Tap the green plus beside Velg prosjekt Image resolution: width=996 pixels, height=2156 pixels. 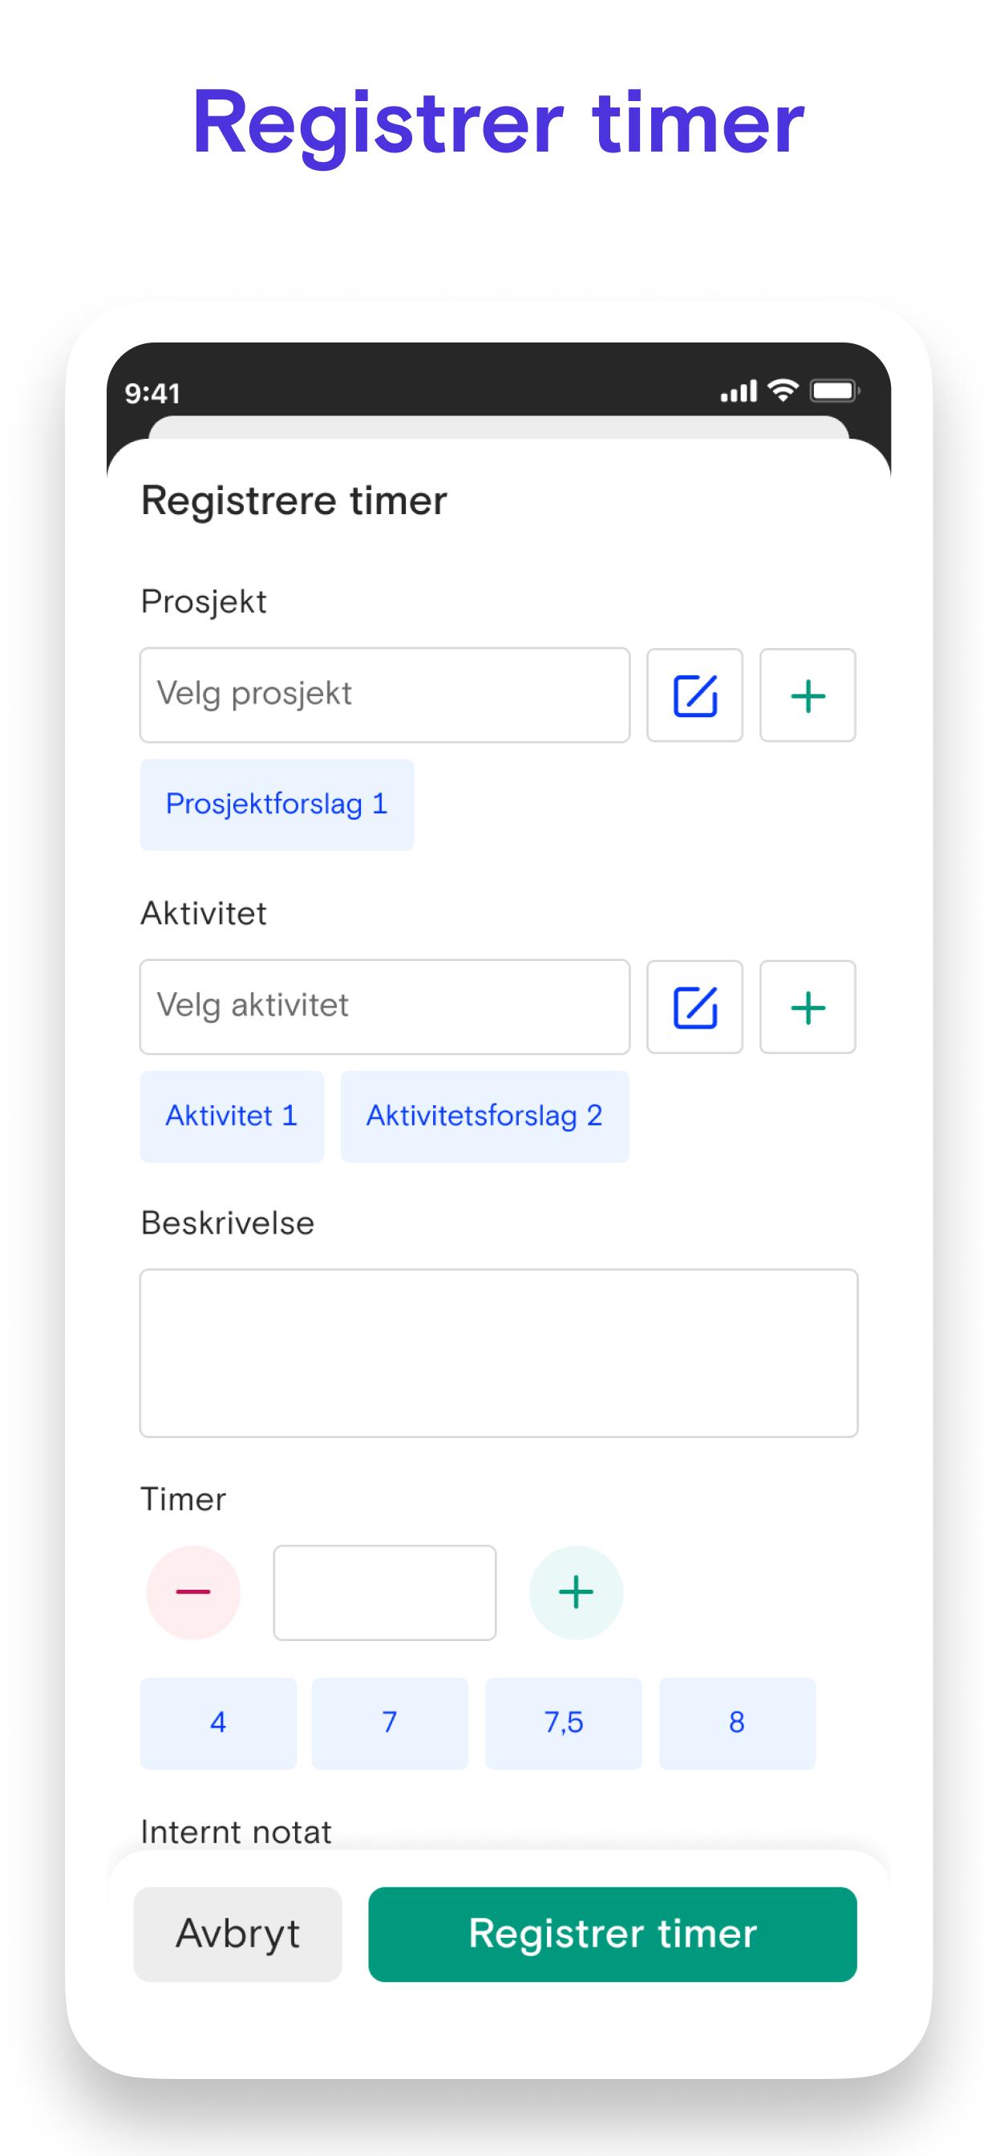point(808,695)
